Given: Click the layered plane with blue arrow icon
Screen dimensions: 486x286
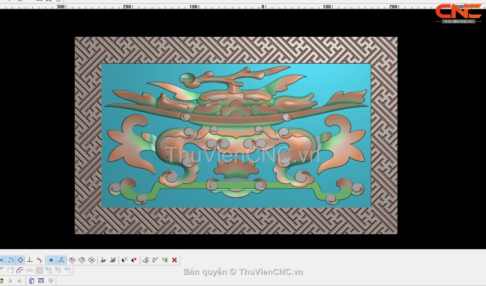Looking at the screenshot, I should tap(113, 260).
